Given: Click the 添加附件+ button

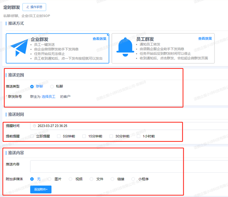Looking at the screenshot, I should [x=41, y=189].
